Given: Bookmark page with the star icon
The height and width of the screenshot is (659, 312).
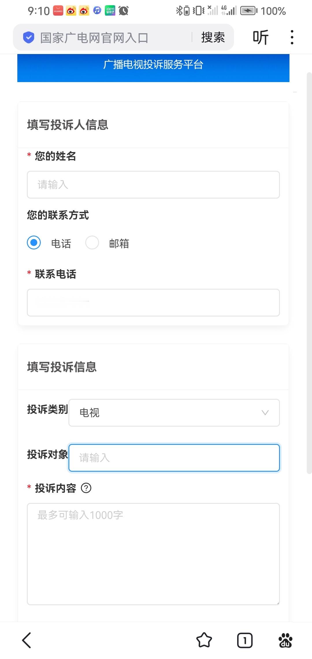Looking at the screenshot, I should point(204,640).
